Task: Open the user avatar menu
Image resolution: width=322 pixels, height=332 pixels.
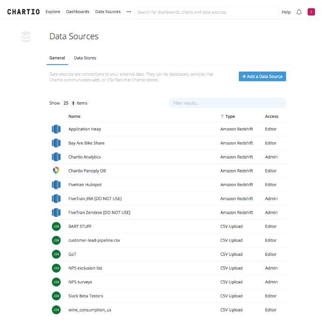Action: (x=311, y=12)
